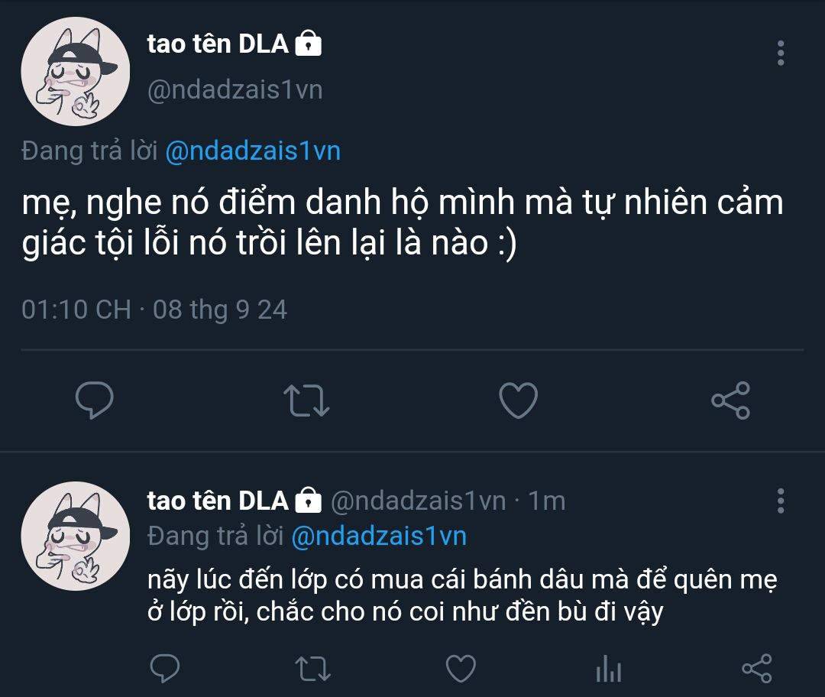Click the reply icon on the main tweet

95,400
